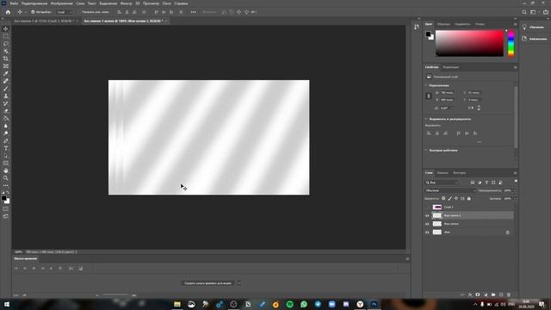Click the Home icon in the options bar
551x310 pixels.
click(8, 12)
